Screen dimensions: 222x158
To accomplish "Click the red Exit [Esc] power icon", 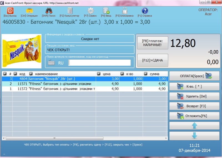I will click(x=10, y=11).
